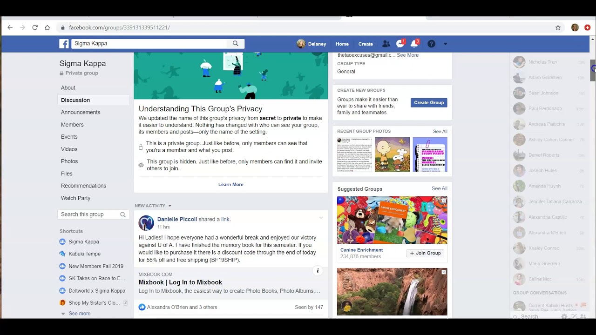
Task: Click the page vertical scrollbar thumb
Action: (x=593, y=70)
